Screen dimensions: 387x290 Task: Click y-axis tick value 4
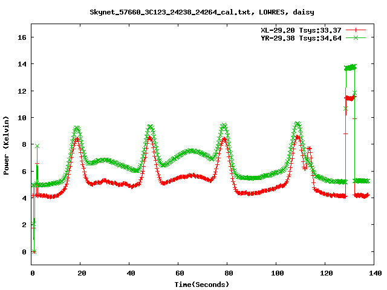(24, 198)
